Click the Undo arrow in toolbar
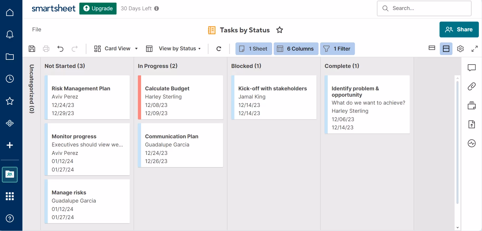482x231 pixels. click(x=60, y=49)
